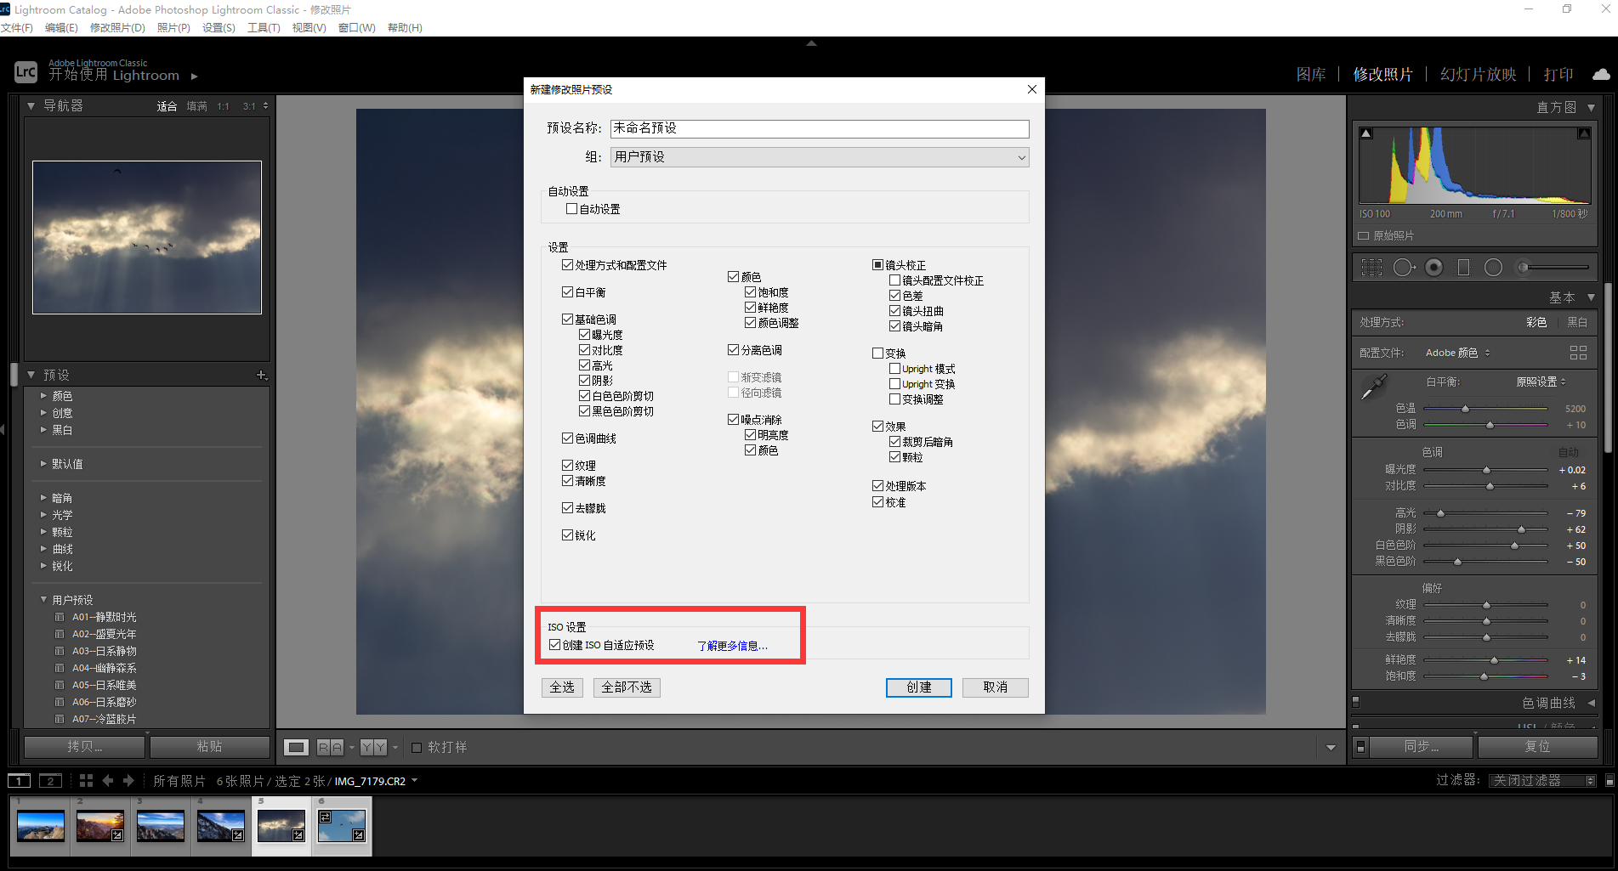Image resolution: width=1618 pixels, height=871 pixels.
Task: Show main window display icon 1
Action: (x=19, y=781)
